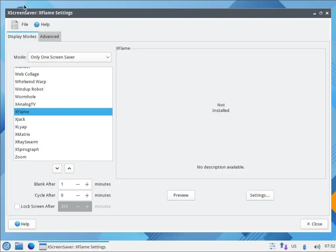Click the network arrows tray icon

click(x=284, y=246)
